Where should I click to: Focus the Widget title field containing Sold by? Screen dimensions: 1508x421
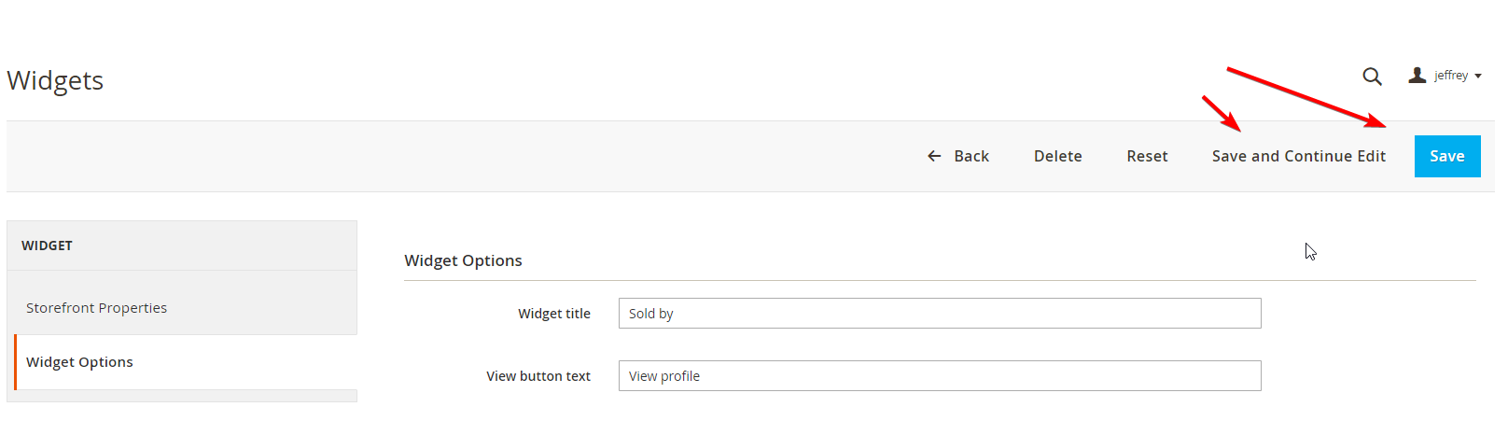coord(940,314)
